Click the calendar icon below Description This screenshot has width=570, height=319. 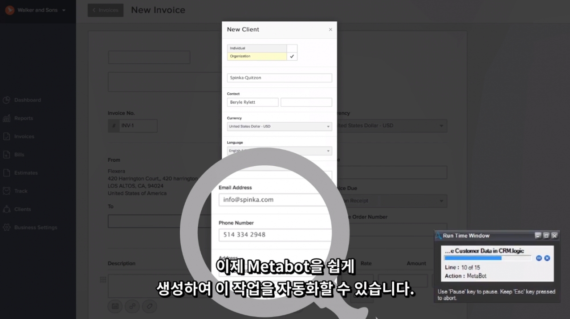115,306
